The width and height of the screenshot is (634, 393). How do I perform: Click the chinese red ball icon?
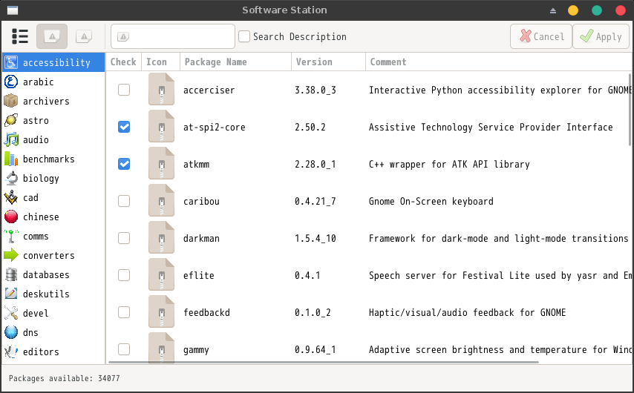pos(11,217)
